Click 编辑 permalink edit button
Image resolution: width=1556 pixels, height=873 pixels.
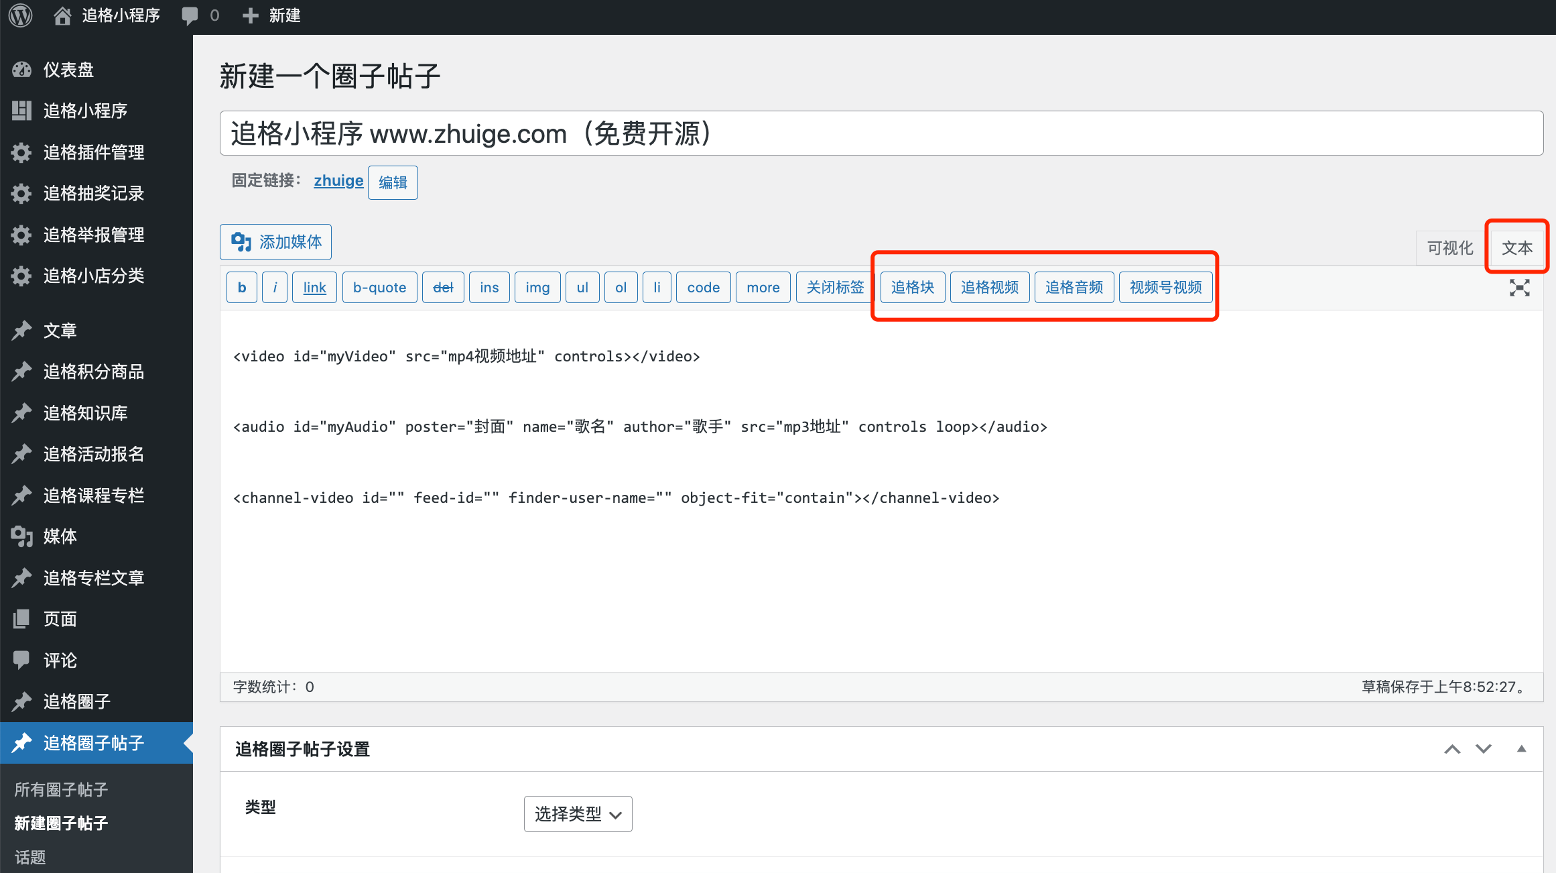[x=393, y=182]
